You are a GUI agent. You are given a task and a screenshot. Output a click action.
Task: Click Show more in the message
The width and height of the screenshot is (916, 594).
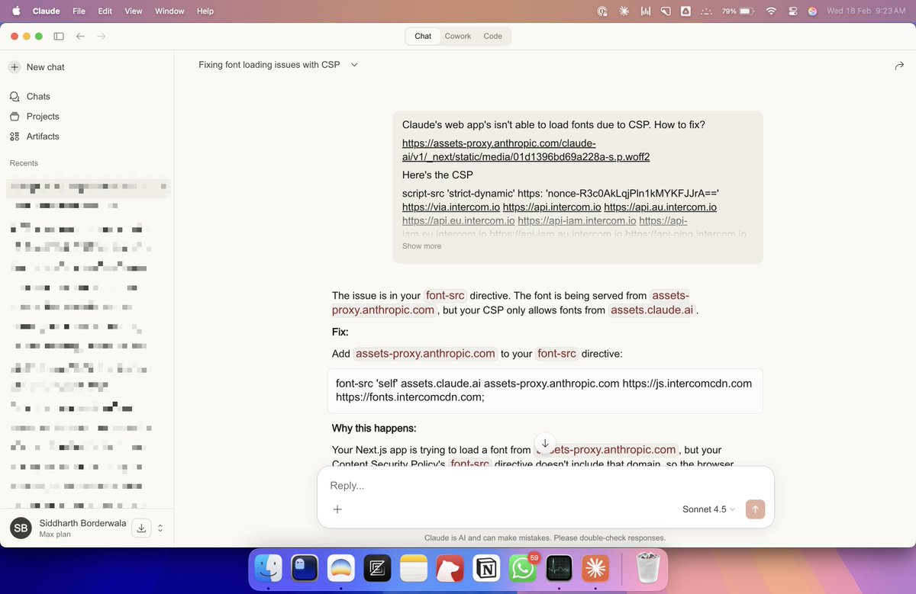(x=421, y=246)
